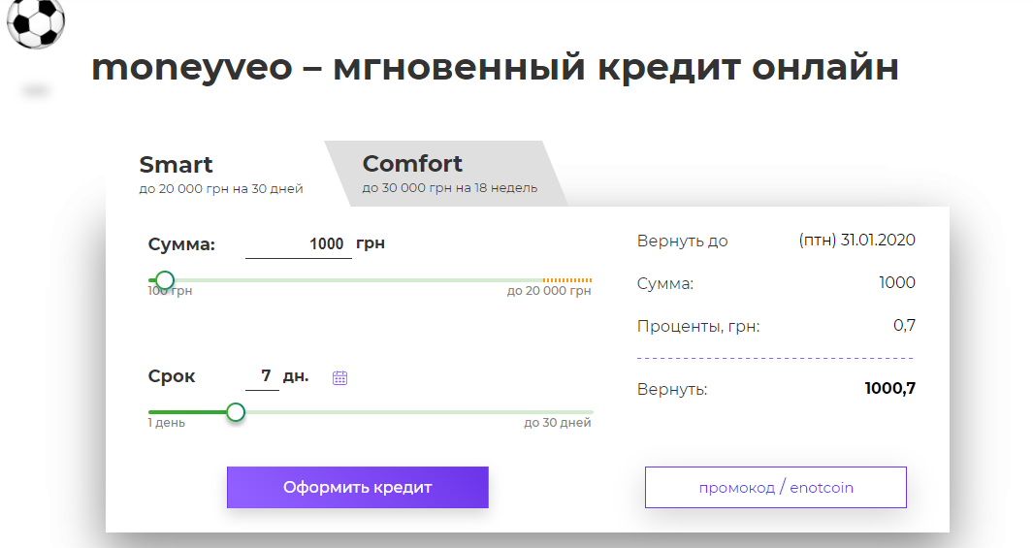Click the moneyveo page heading
This screenshot has width=1033, height=548.
click(495, 68)
